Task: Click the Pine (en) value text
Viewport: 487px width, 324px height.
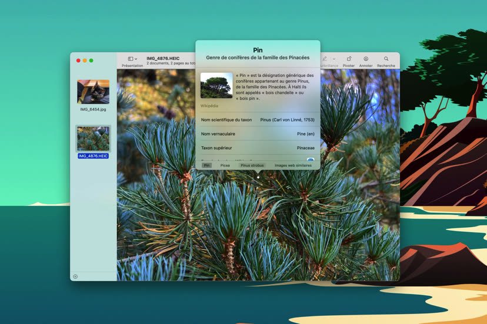Action: 306,134
